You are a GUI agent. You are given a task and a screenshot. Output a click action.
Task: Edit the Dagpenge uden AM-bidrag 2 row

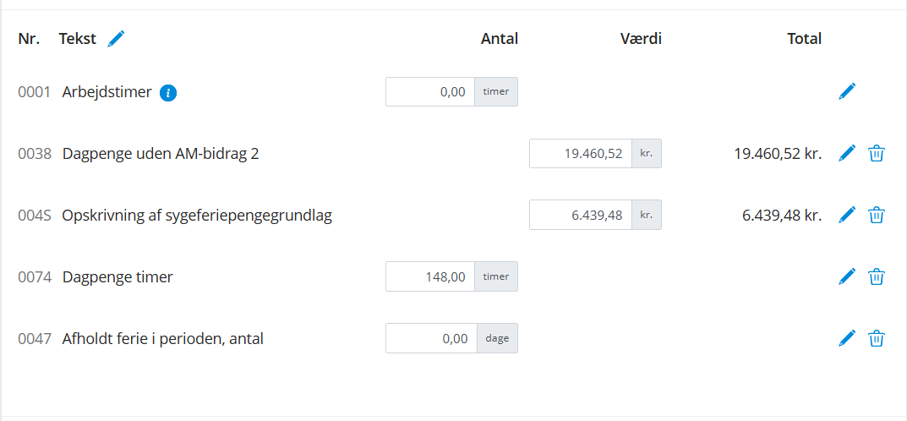[847, 153]
